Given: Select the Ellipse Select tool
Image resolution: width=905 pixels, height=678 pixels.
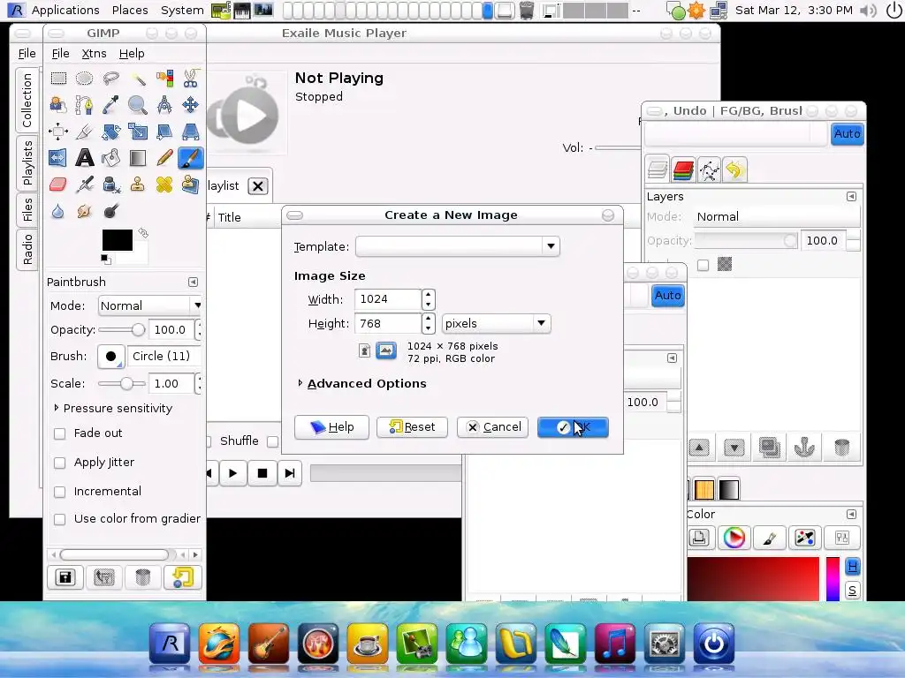Looking at the screenshot, I should 84,79.
